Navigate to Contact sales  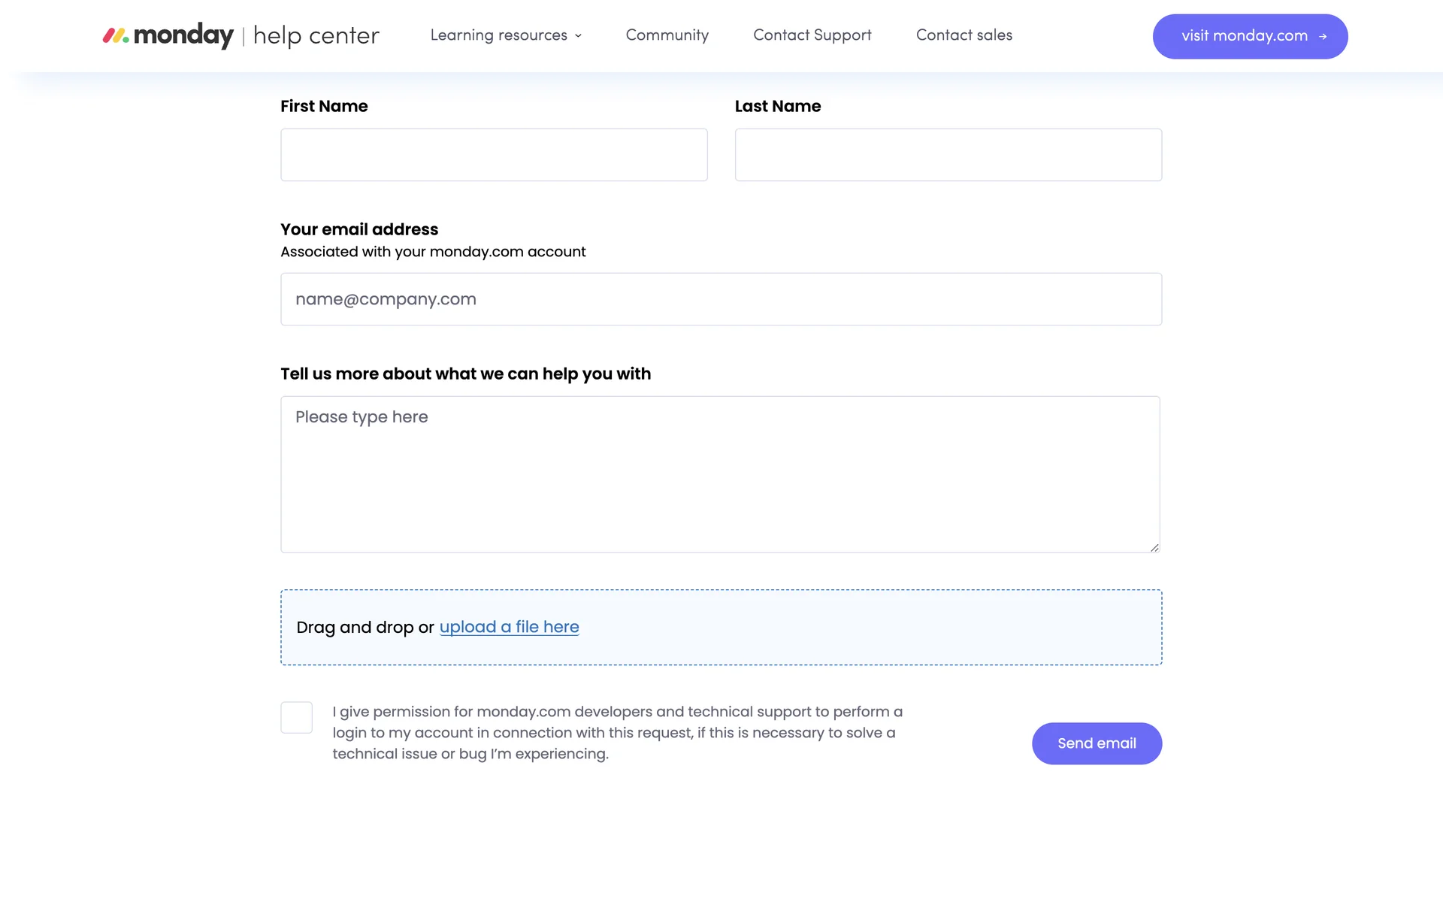964,35
